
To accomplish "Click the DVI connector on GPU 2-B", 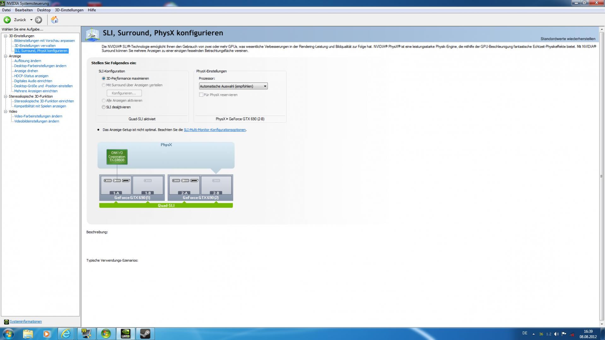I will pyautogui.click(x=216, y=181).
